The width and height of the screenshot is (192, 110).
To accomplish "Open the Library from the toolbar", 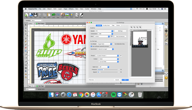I will [x=71, y=15].
